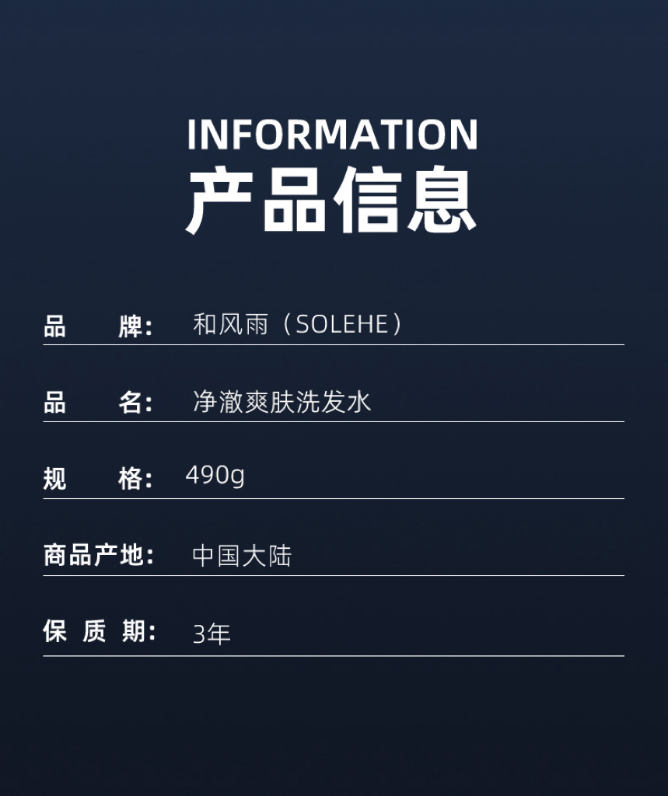Image resolution: width=668 pixels, height=796 pixels.
Task: Select the 规格 label
Action: pyautogui.click(x=98, y=479)
